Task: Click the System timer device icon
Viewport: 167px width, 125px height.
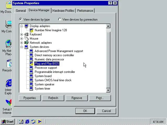Action: 31,89
